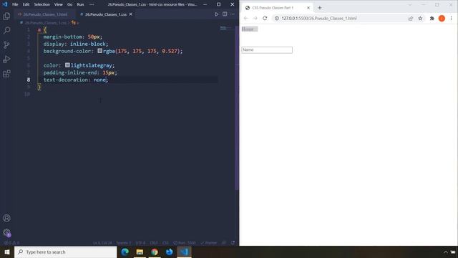This screenshot has height=258, width=458.
Task: Click the Run play icon in editor toolbar
Action: (216, 14)
